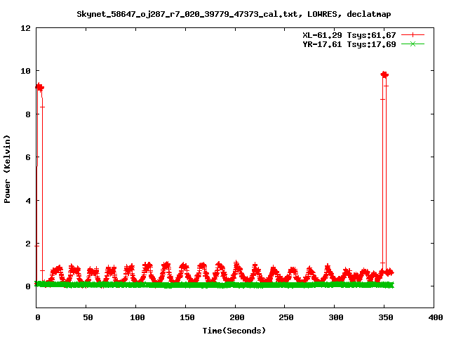The image size is (449, 337).
Task: Click the plot title text at top
Action: [x=234, y=14]
